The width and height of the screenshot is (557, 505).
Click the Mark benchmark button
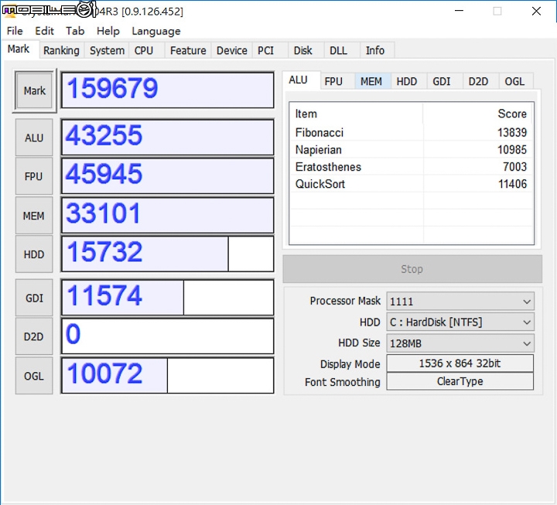click(x=35, y=91)
